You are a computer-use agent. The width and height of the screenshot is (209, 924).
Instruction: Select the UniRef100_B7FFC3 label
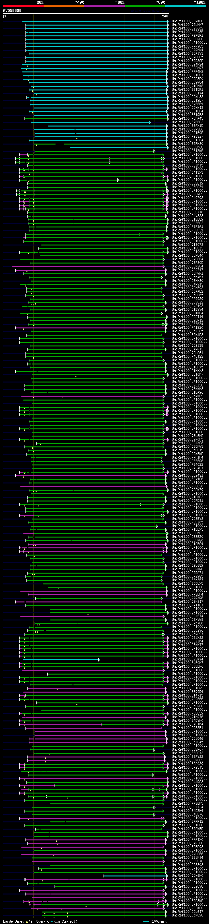pyautogui.click(x=187, y=122)
